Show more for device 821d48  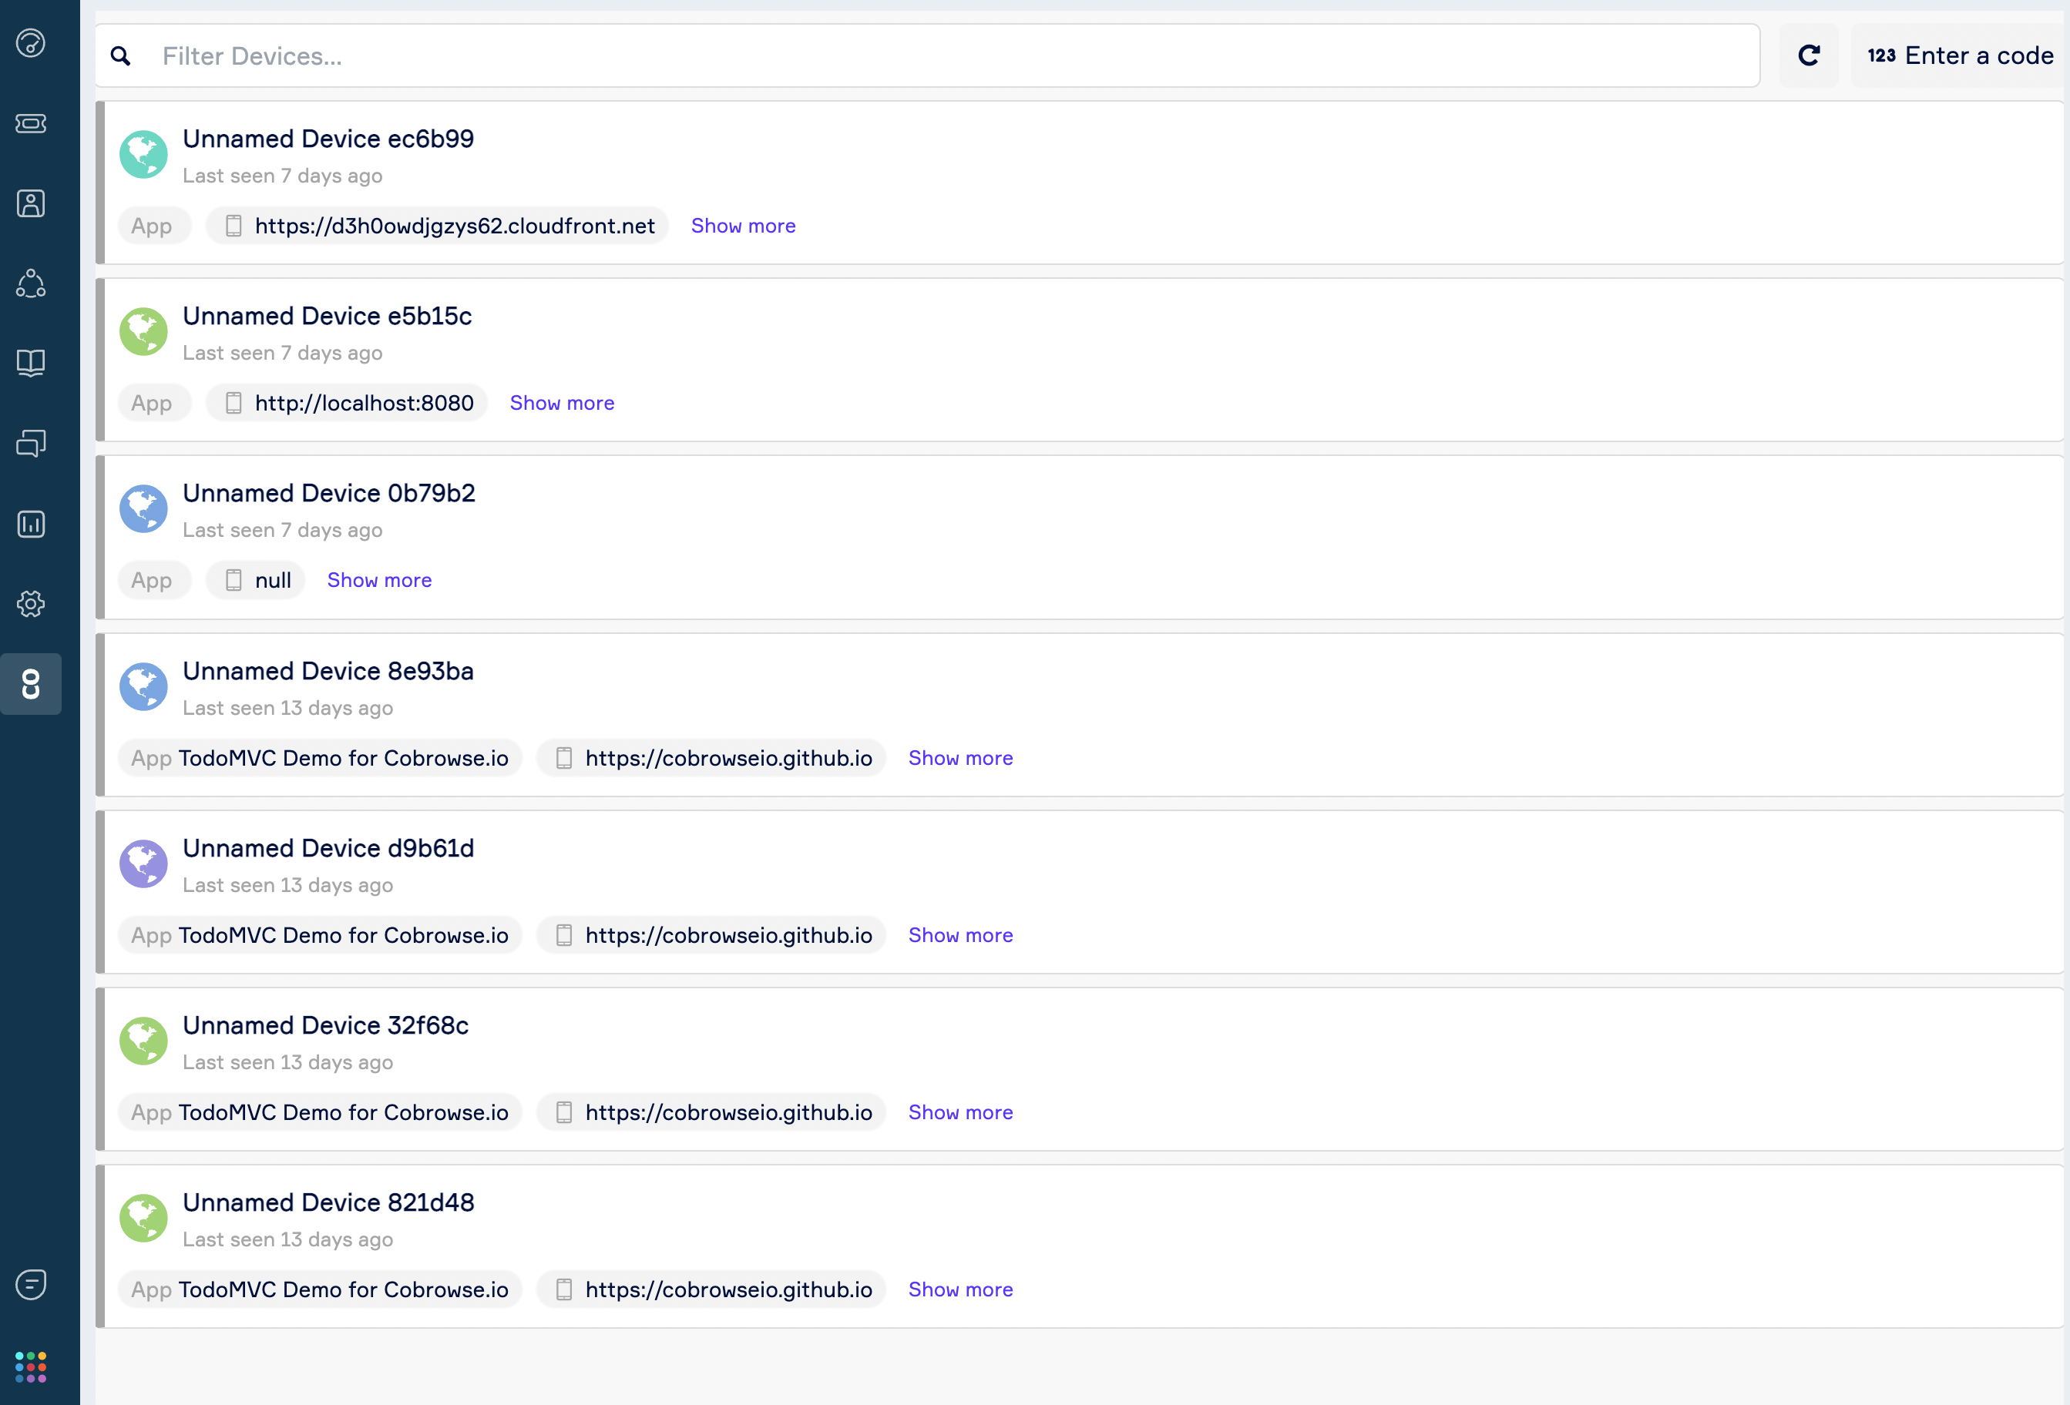(x=960, y=1289)
